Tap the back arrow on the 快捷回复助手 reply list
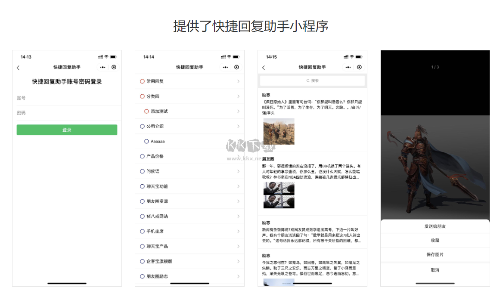The height and width of the screenshot is (297, 500). pyautogui.click(x=263, y=68)
